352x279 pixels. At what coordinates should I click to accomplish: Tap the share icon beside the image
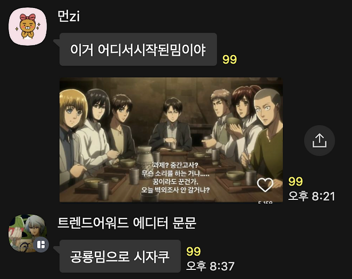pyautogui.click(x=319, y=141)
